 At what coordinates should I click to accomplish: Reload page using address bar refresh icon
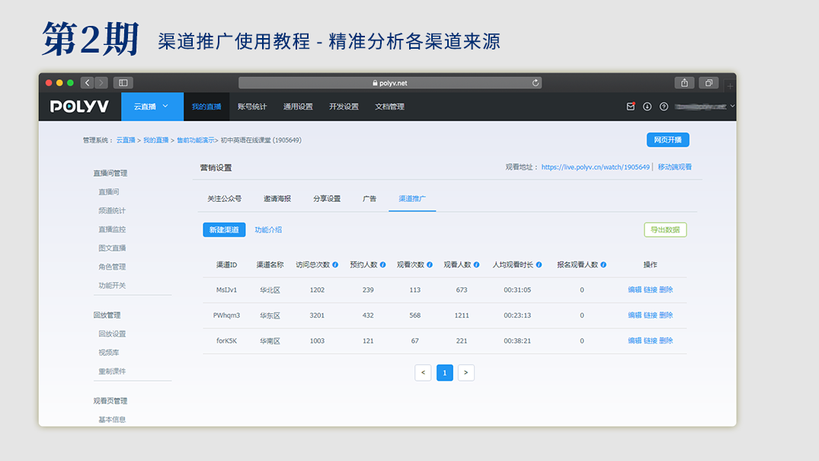point(536,83)
